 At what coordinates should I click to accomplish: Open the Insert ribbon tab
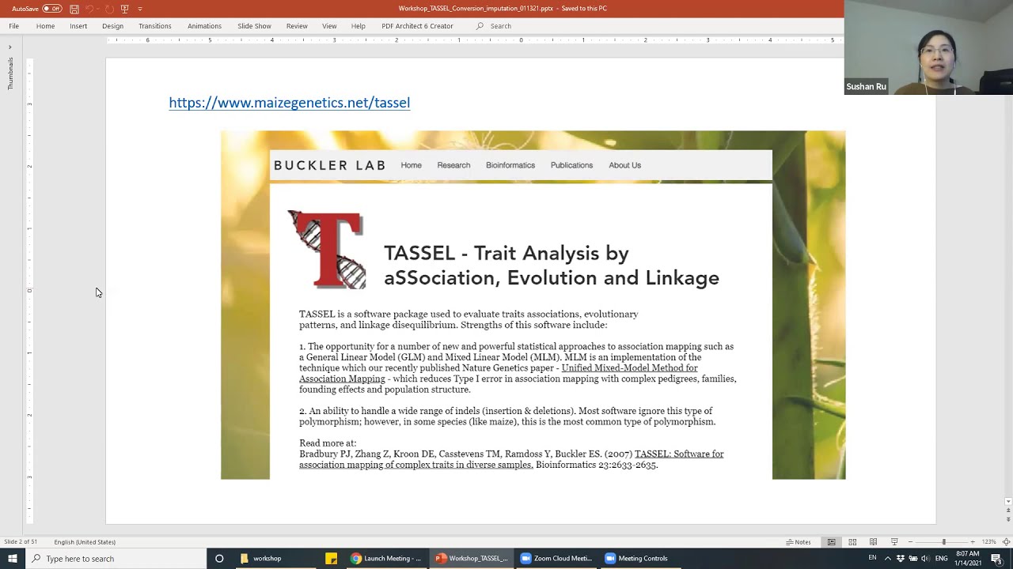point(78,26)
